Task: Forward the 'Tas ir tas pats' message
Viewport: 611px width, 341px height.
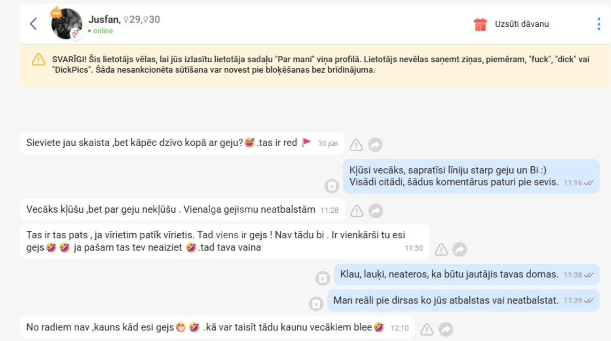Action: (460, 250)
